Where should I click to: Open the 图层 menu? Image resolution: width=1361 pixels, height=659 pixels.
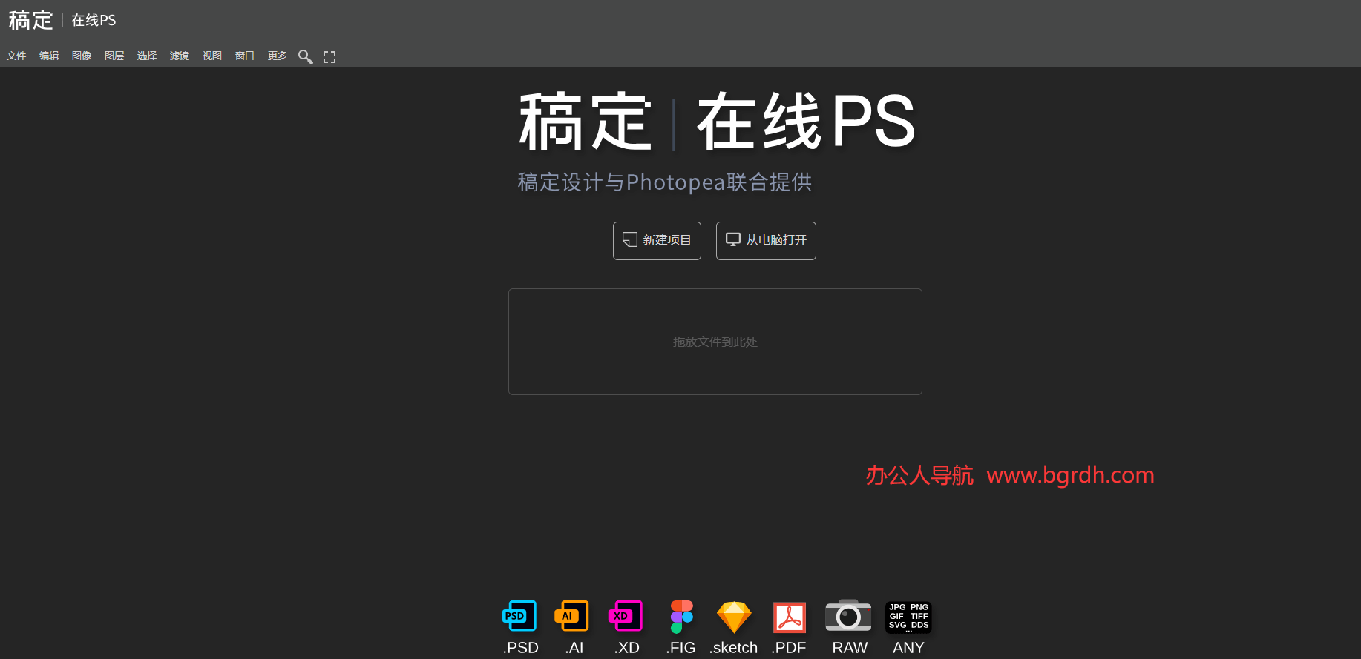tap(114, 56)
